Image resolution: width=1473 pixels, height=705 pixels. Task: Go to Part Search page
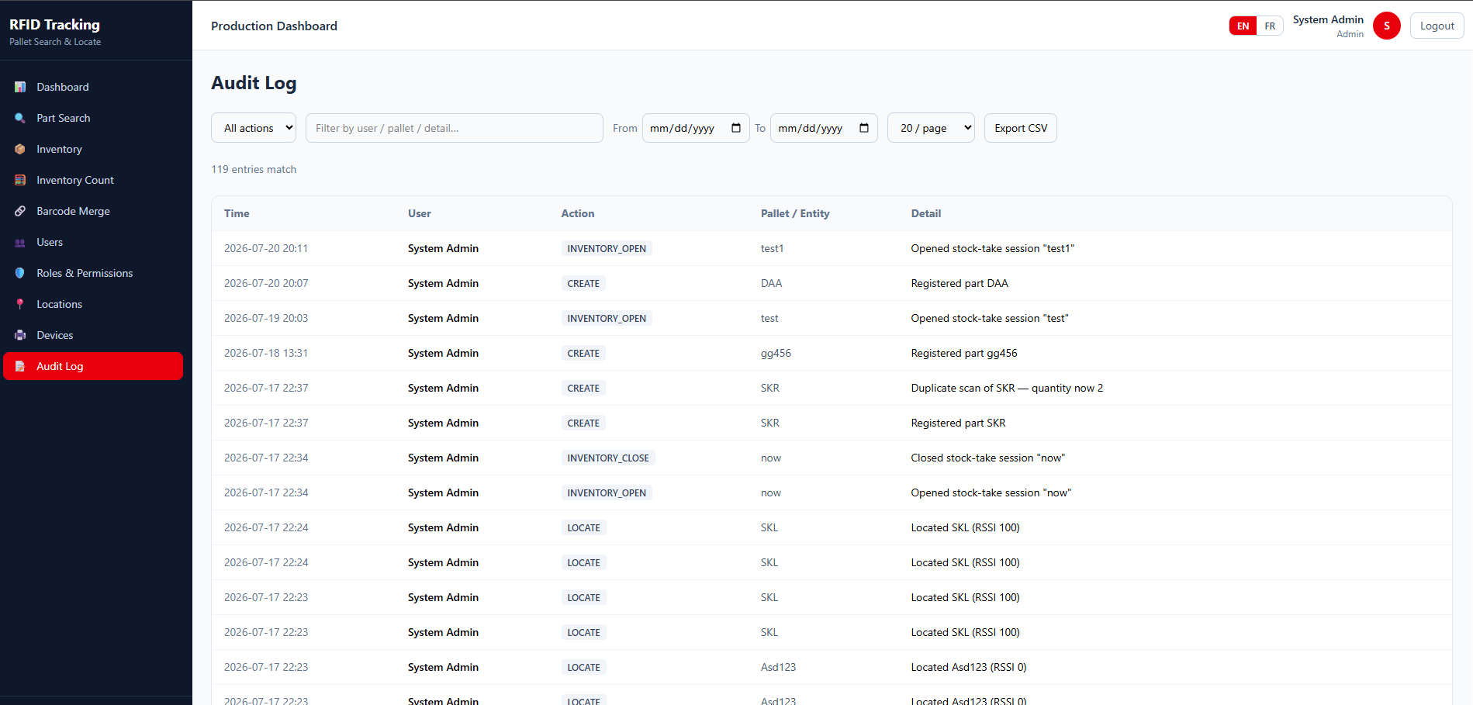tap(93, 118)
